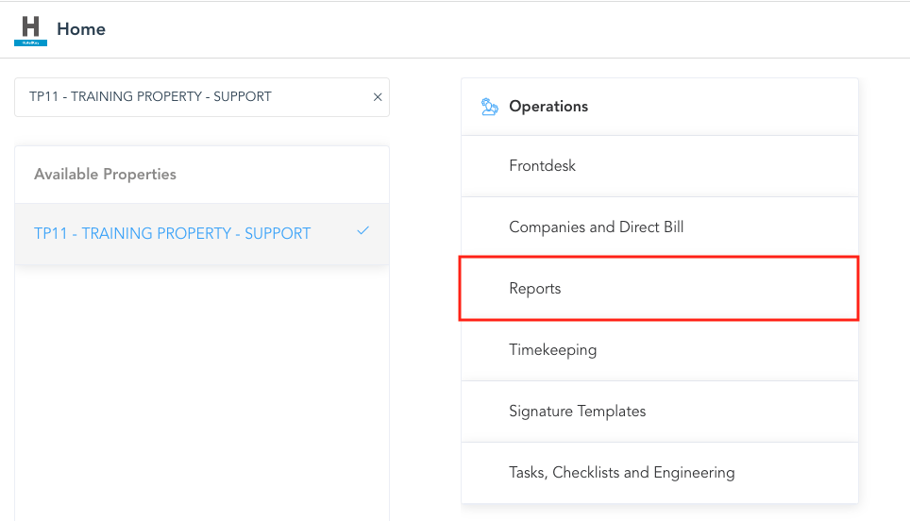Click the Available Properties panel heading
This screenshot has width=910, height=521.
[x=105, y=175]
